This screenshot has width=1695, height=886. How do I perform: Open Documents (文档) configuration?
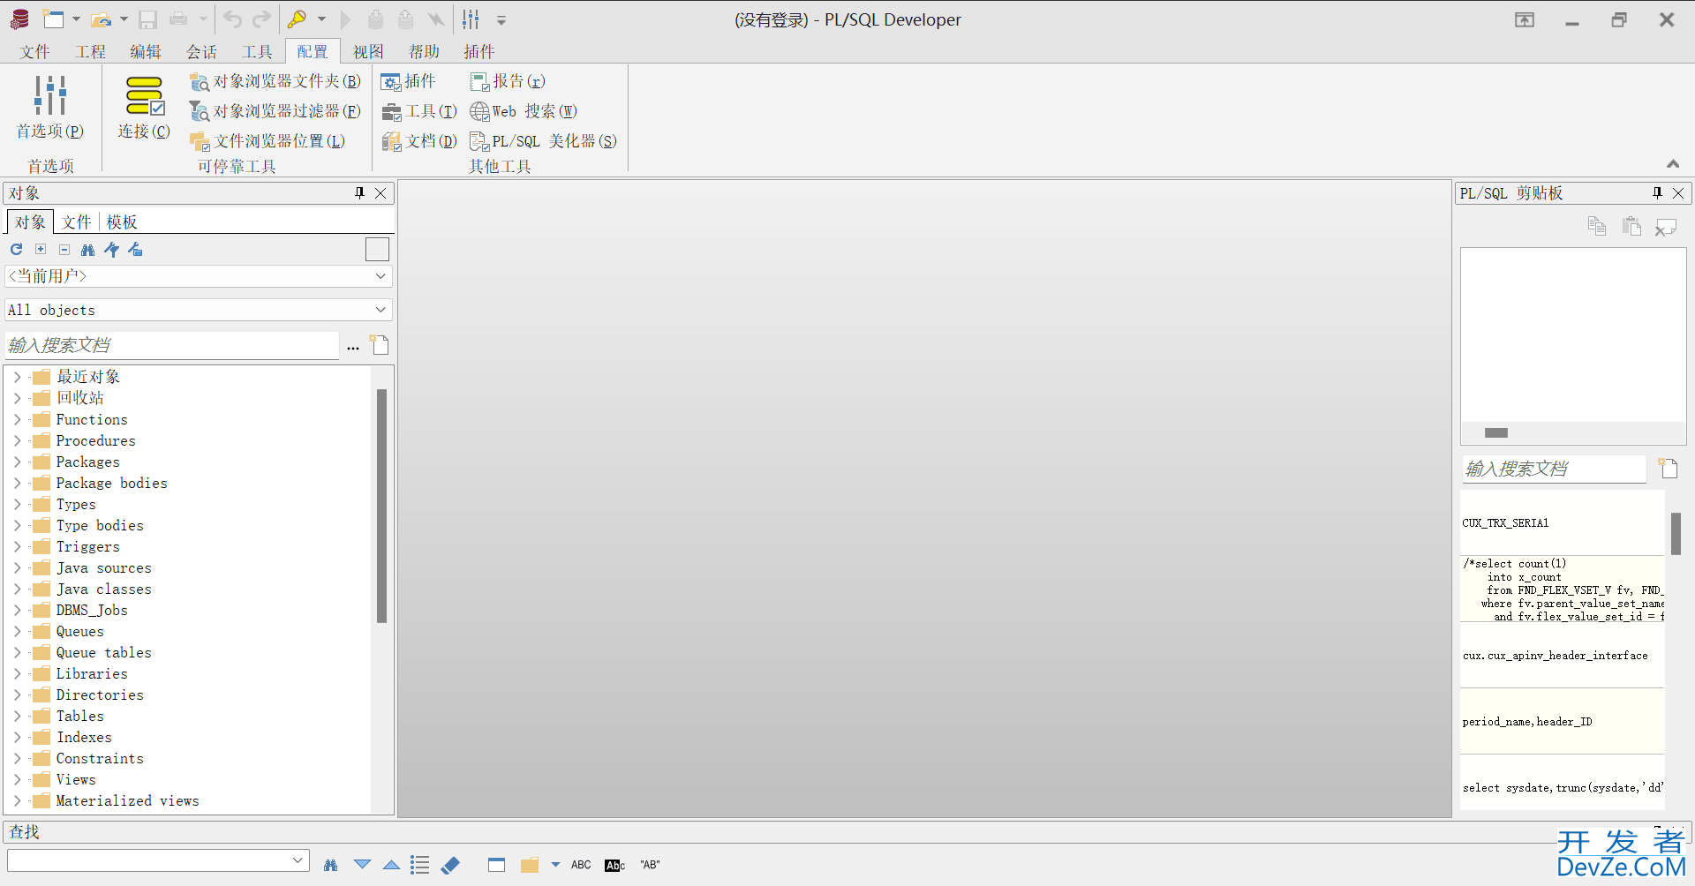click(x=419, y=141)
